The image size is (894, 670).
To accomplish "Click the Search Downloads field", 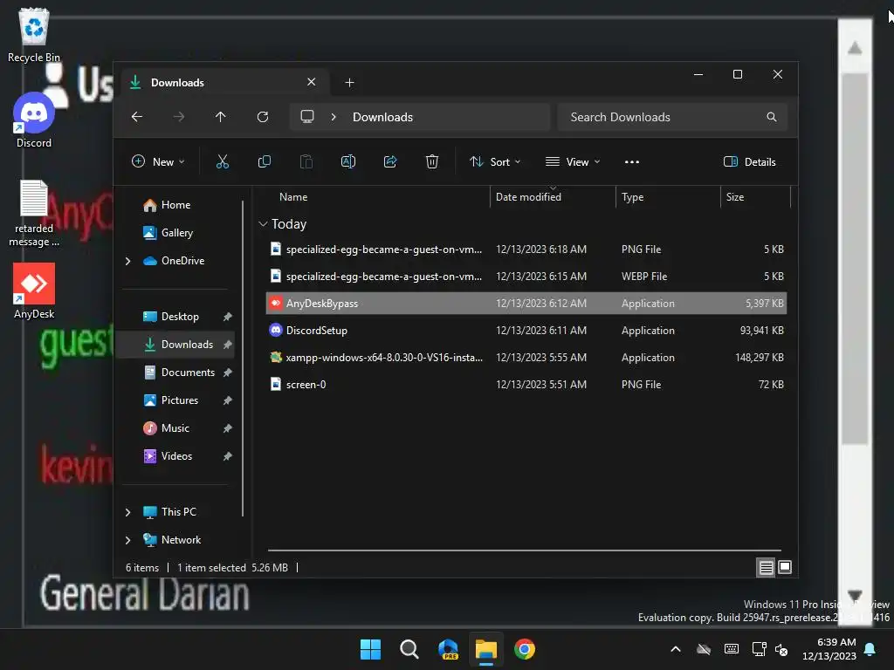I will [672, 117].
